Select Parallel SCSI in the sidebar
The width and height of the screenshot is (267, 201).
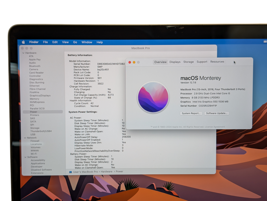(37, 109)
